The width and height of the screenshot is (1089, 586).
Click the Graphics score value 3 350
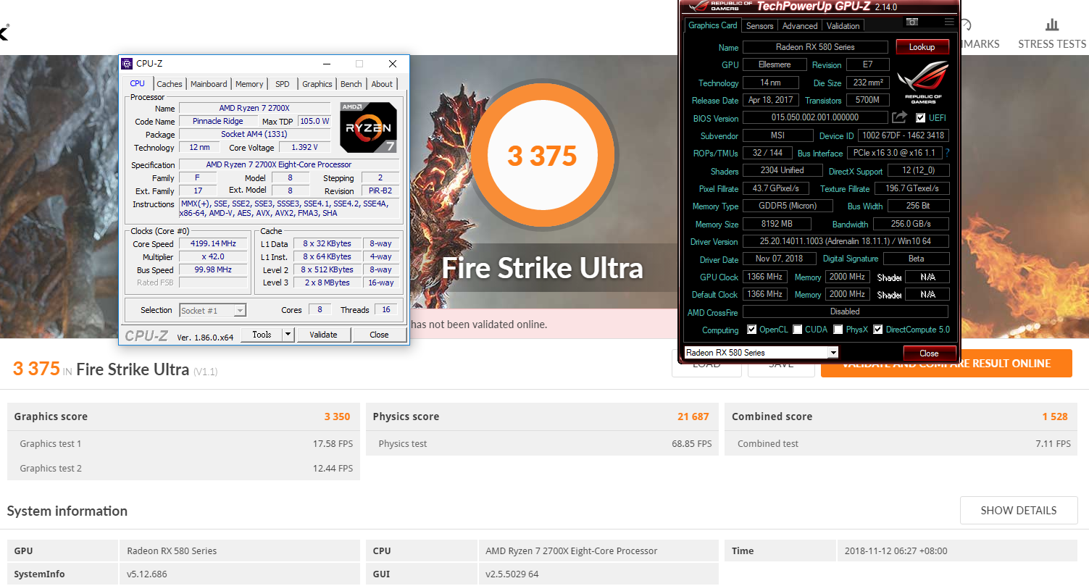point(337,417)
